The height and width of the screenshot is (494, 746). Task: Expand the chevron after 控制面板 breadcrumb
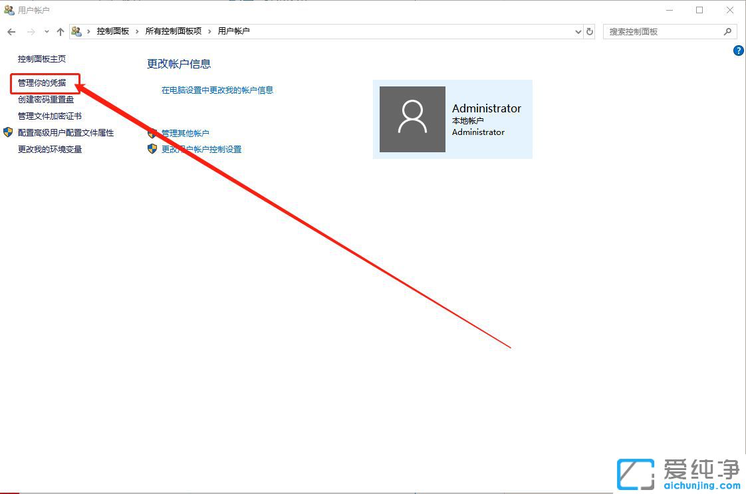tap(137, 31)
